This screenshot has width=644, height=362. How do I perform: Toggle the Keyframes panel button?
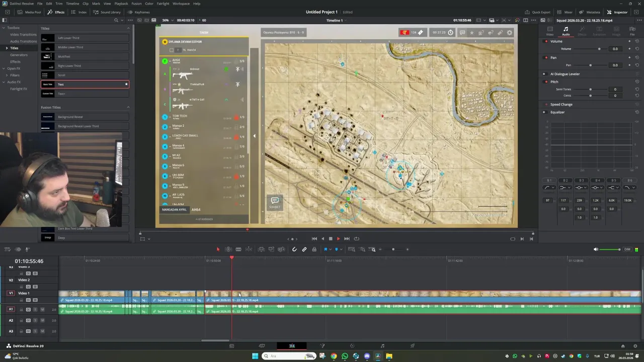point(139,12)
